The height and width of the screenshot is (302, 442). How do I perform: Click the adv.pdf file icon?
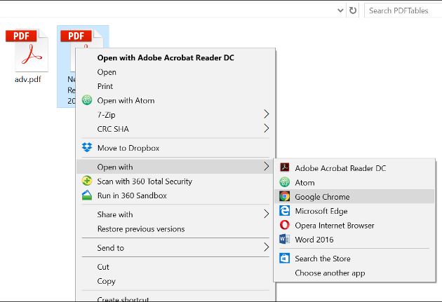(x=27, y=50)
